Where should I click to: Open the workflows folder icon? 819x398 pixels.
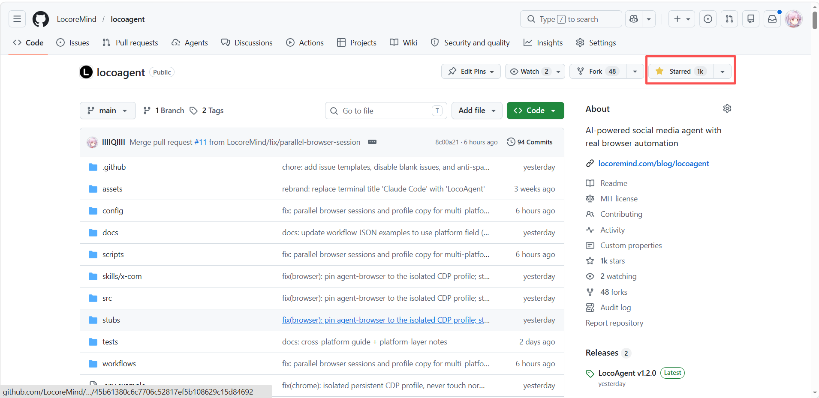93,364
